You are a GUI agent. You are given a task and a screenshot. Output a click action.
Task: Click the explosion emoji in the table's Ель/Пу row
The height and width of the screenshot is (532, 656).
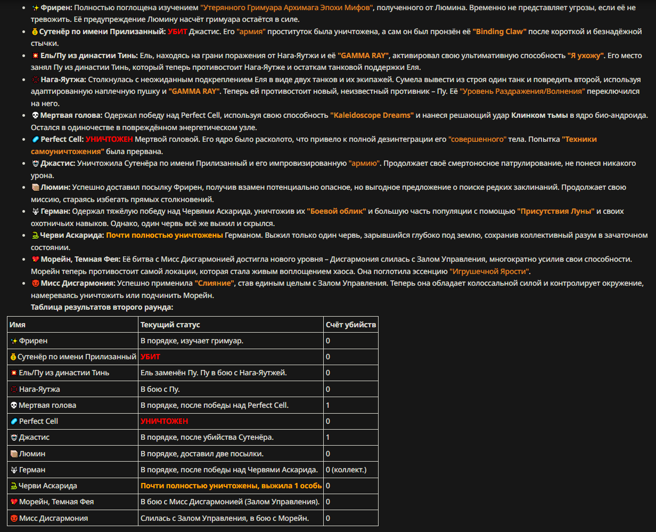(x=14, y=373)
